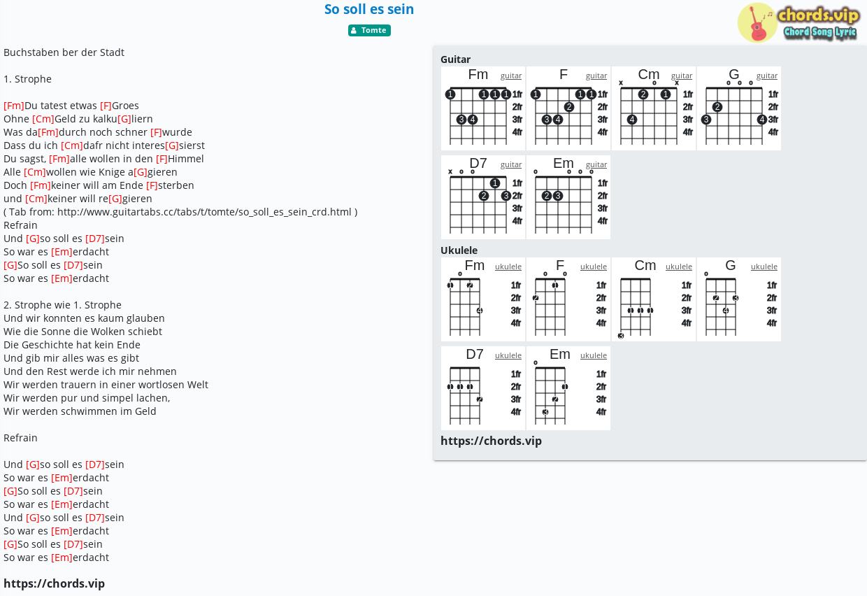867x596 pixels.
Task: Follow the guitar link beside Cm chord
Action: tap(682, 76)
